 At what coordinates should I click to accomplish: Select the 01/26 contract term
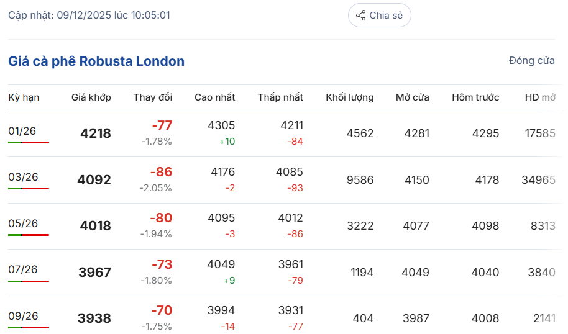(22, 131)
